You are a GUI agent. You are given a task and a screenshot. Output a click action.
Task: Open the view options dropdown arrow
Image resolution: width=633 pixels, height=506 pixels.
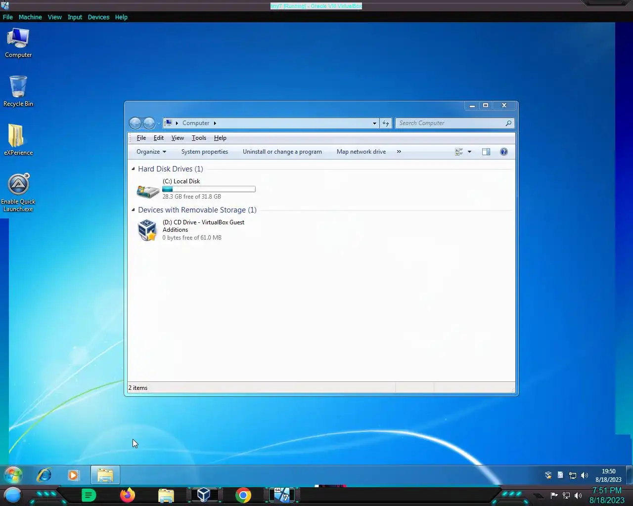point(469,152)
